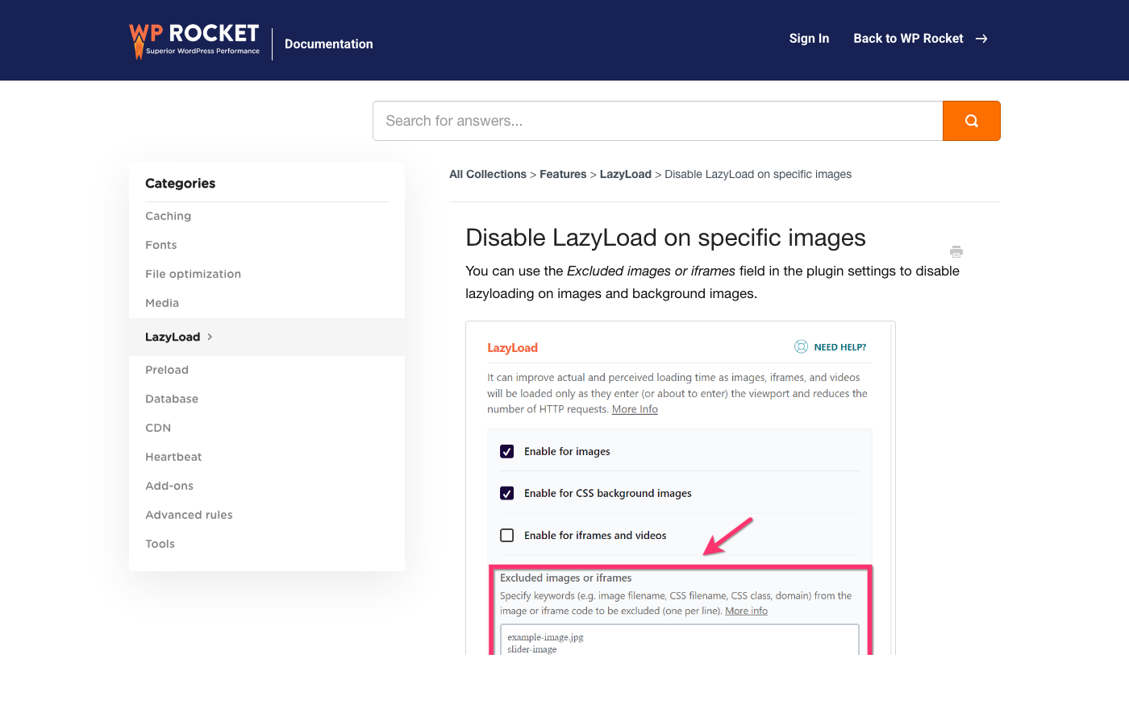Viewport: 1129px width, 725px height.
Task: Click the arrow beside Back to WP Rocket
Action: [x=981, y=38]
